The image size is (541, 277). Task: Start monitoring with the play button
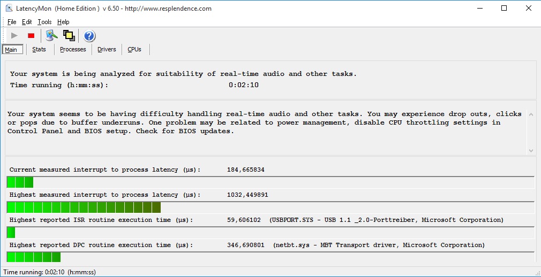pyautogui.click(x=14, y=35)
